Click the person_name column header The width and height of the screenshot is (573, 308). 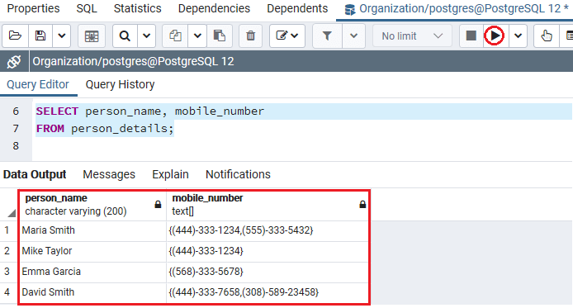(92, 205)
